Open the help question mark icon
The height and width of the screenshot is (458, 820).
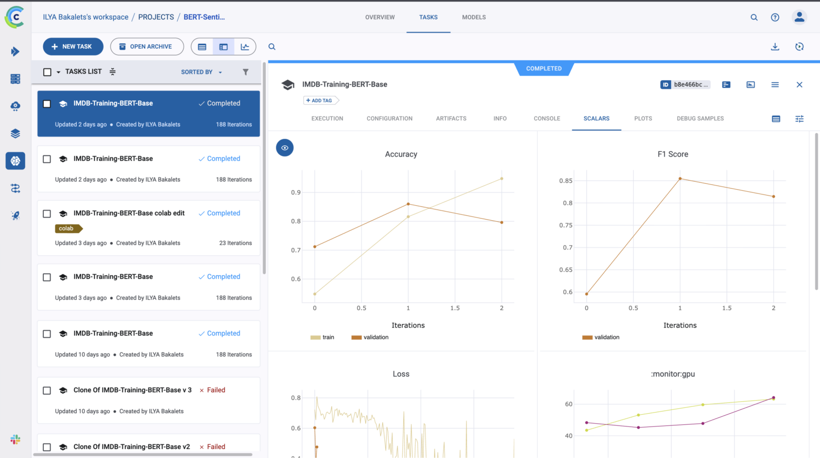pos(775,17)
